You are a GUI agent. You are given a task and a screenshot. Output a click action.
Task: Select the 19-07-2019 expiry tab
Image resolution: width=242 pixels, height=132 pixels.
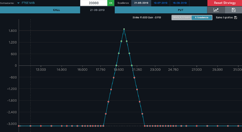click(x=161, y=3)
